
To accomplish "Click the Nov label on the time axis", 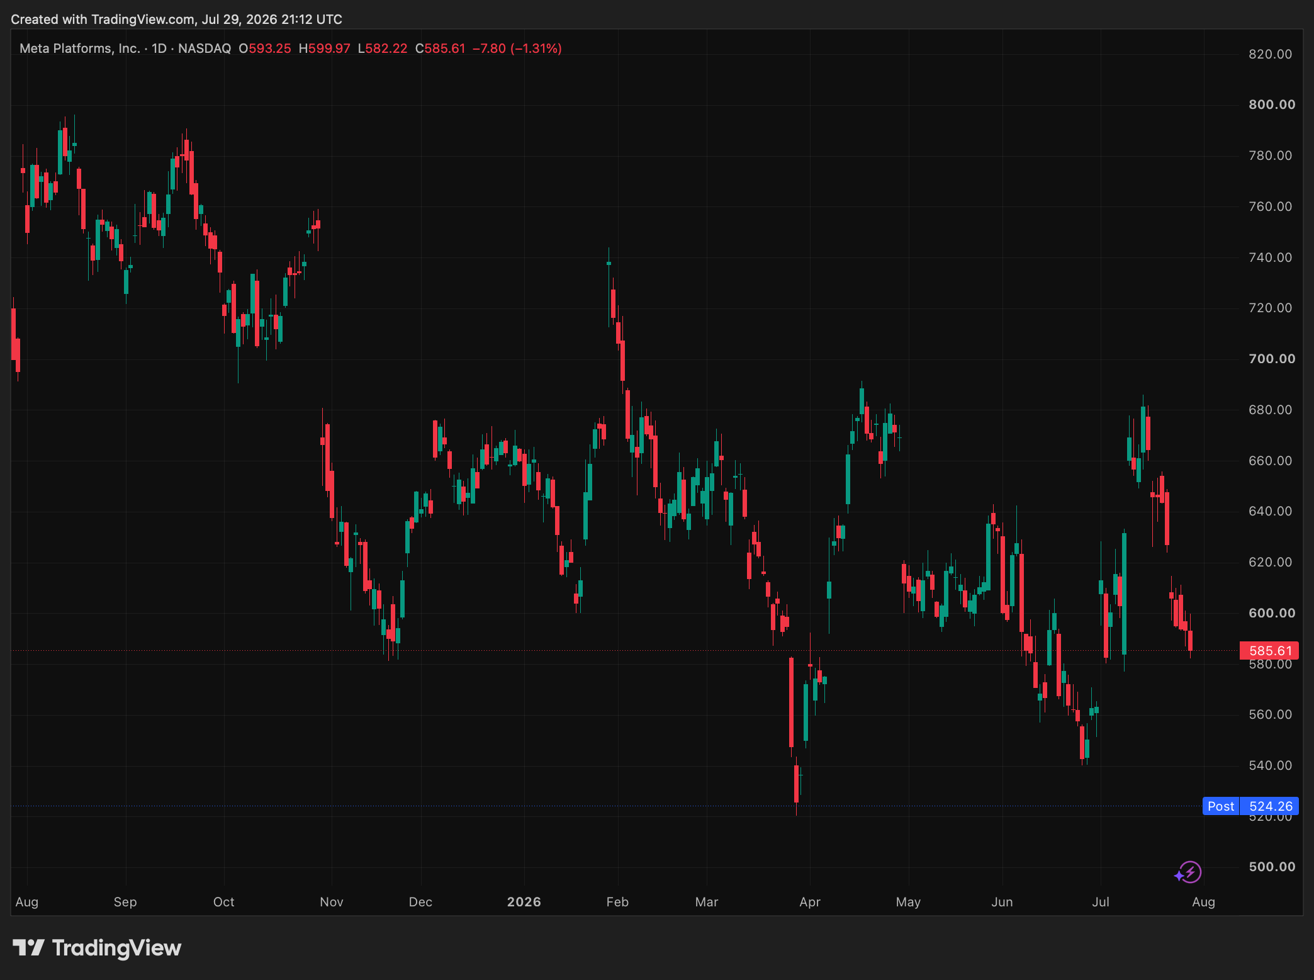I will pyautogui.click(x=332, y=902).
